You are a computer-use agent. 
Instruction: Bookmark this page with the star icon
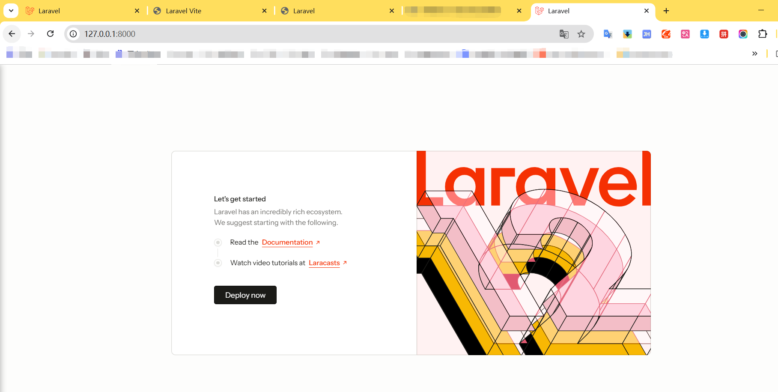click(x=581, y=34)
